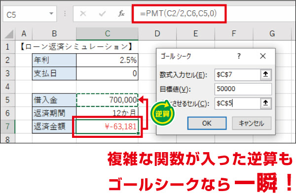The height and width of the screenshot is (194, 296).
Task: Click the 700,000 loan amount cell
Action: tap(107, 100)
